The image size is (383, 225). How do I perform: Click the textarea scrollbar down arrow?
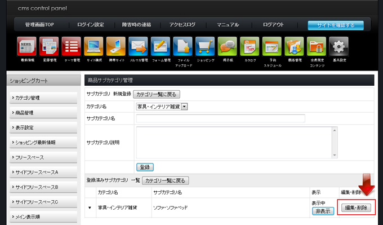(x=335, y=155)
